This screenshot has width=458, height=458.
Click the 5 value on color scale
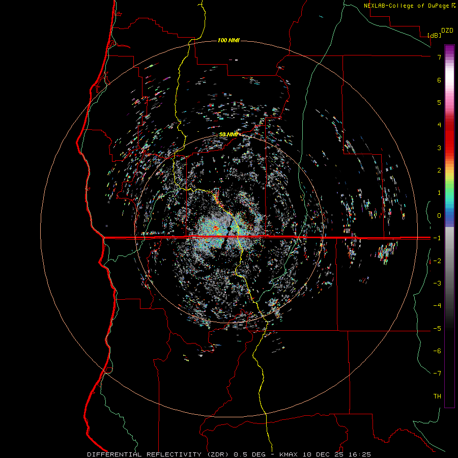[x=439, y=102]
